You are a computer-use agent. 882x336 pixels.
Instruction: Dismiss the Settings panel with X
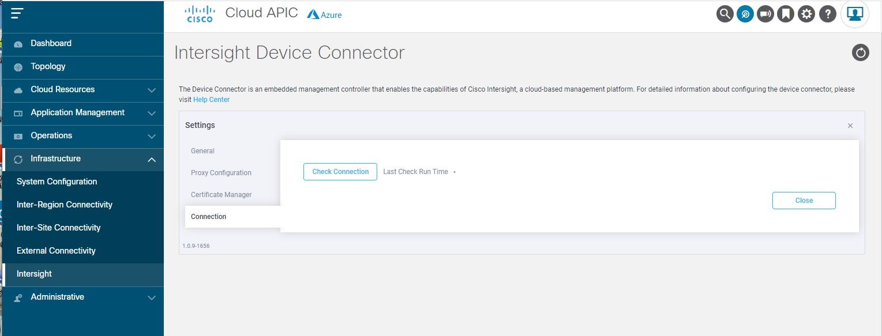point(850,126)
